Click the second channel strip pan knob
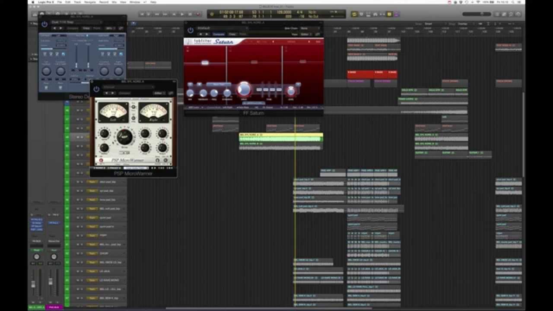Viewport: 553px width, 311px height. click(54, 257)
